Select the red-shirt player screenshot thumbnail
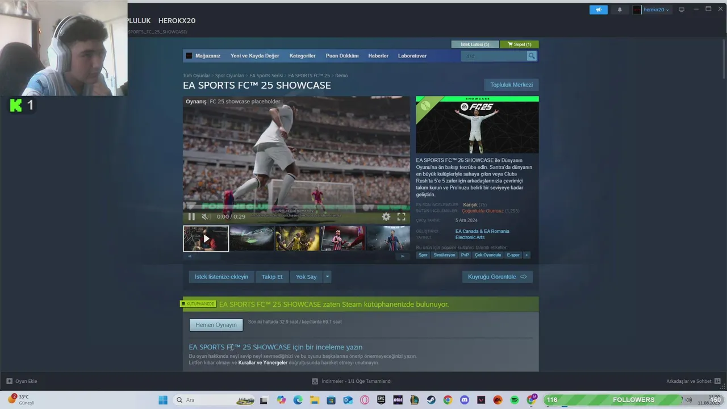The height and width of the screenshot is (409, 727). [344, 239]
